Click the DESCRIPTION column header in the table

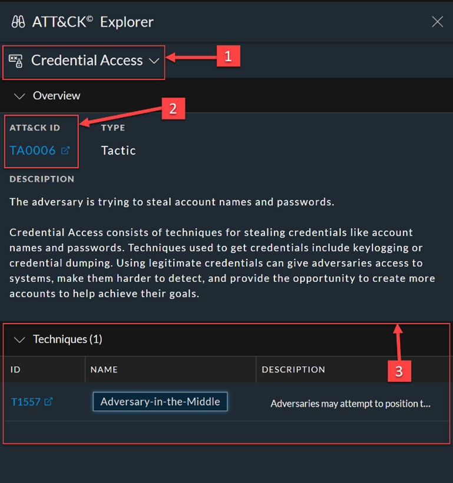pyautogui.click(x=293, y=370)
